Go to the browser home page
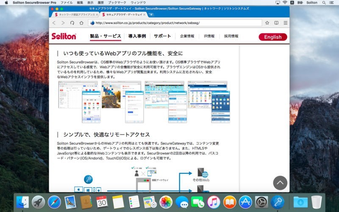 pos(81,23)
